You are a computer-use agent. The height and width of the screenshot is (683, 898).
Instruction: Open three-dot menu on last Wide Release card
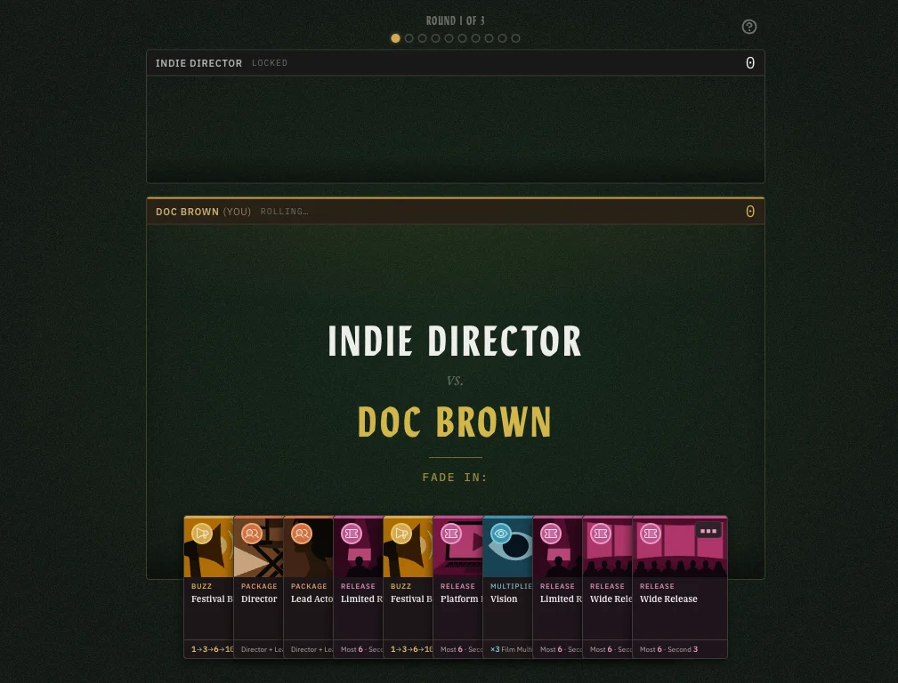(708, 531)
